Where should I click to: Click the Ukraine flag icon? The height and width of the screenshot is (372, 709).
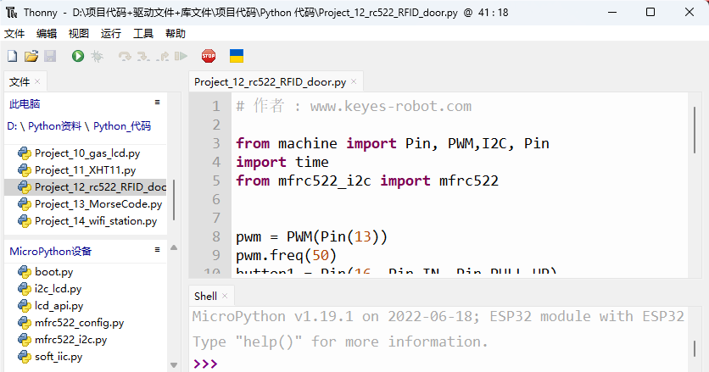tap(237, 56)
